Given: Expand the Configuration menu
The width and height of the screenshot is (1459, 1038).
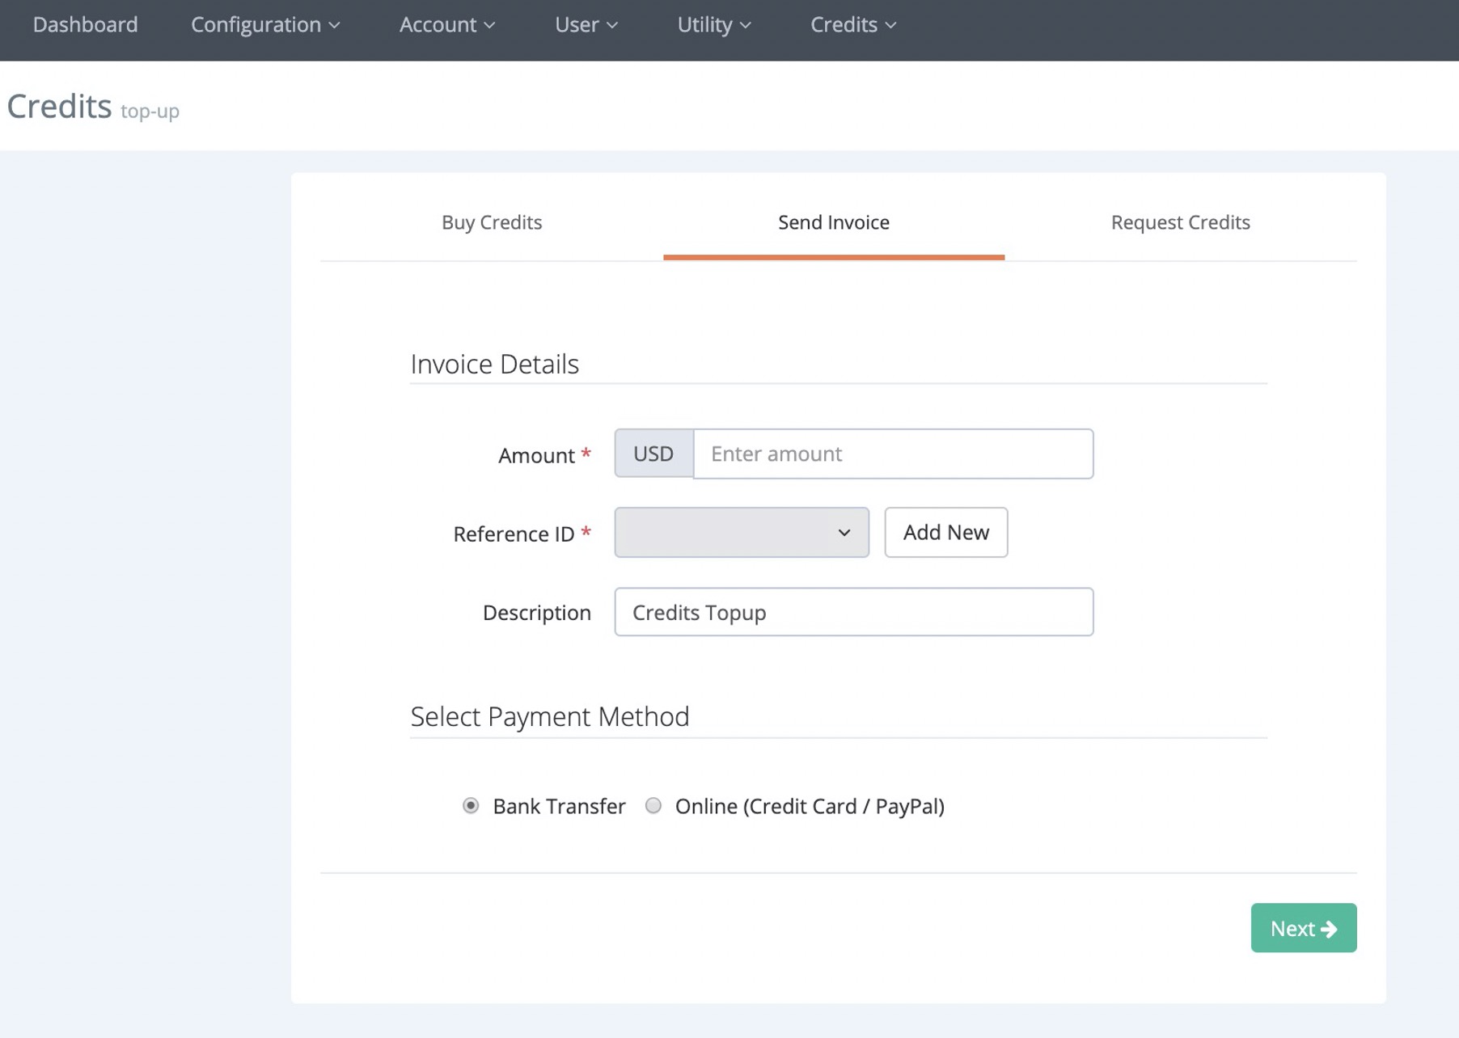Looking at the screenshot, I should [264, 24].
